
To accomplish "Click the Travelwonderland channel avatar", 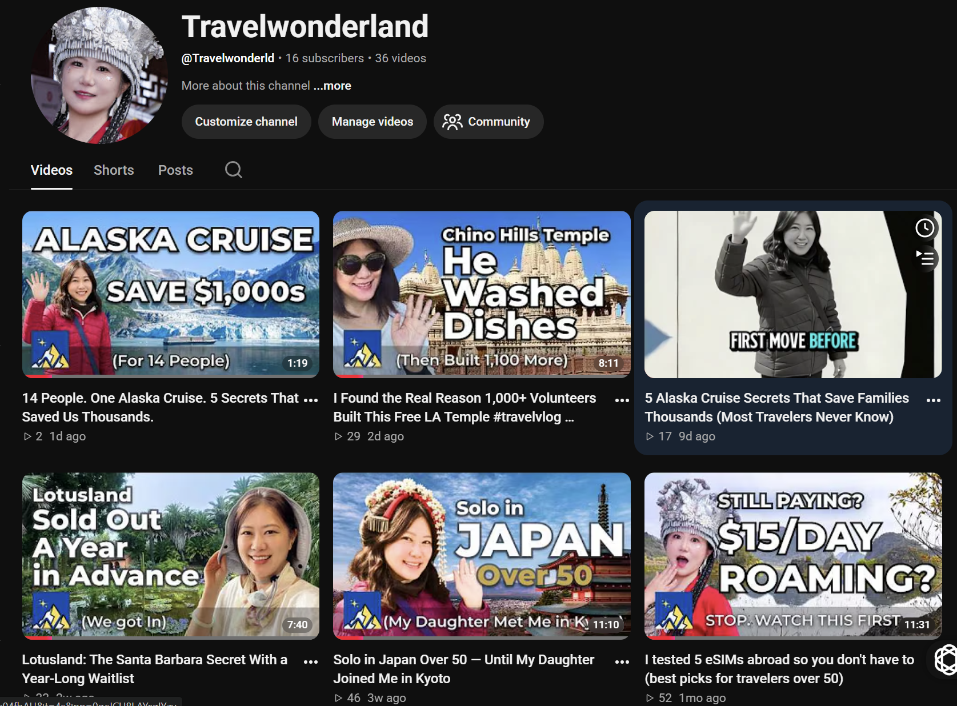I will [99, 75].
